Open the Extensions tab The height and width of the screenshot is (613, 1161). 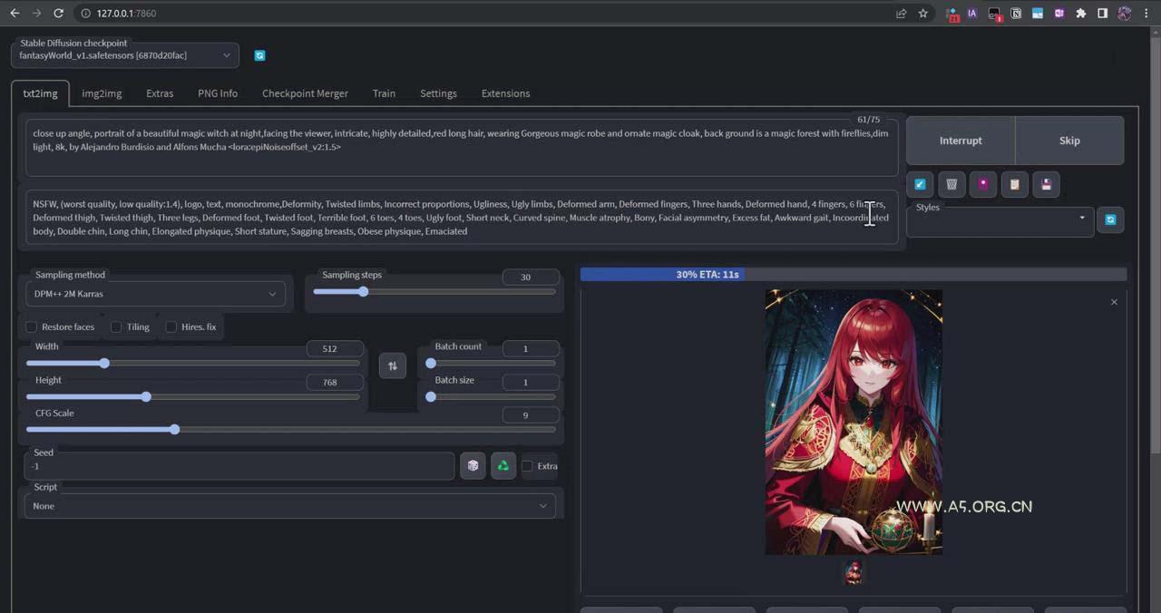click(505, 93)
